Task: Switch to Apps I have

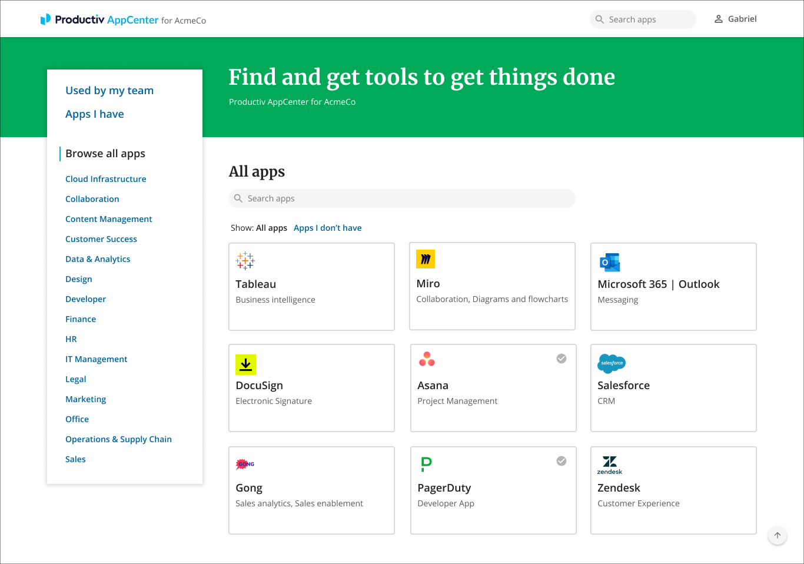Action: [x=95, y=114]
